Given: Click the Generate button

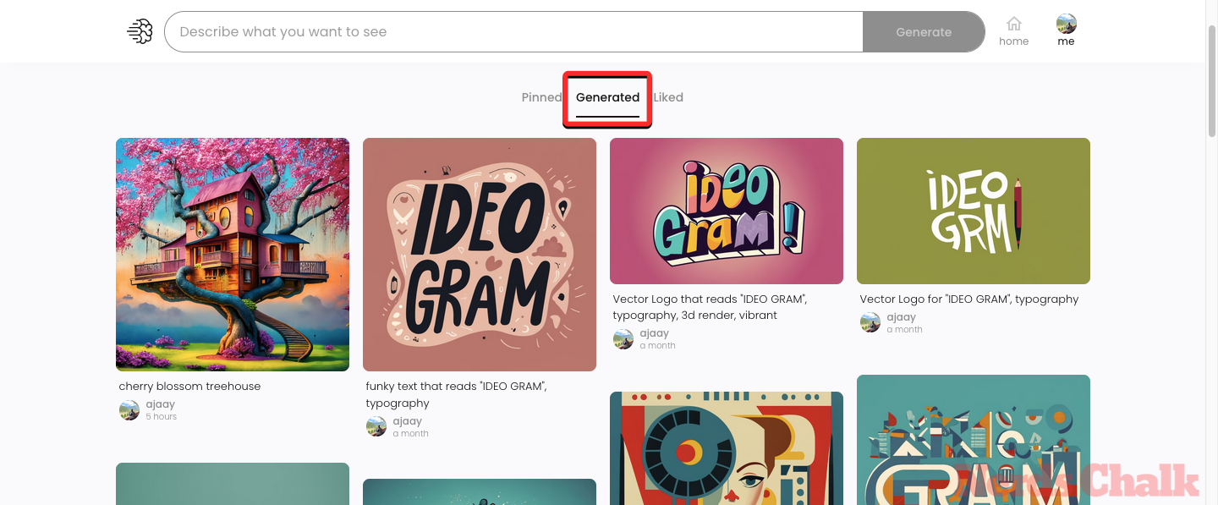Looking at the screenshot, I should coord(924,32).
